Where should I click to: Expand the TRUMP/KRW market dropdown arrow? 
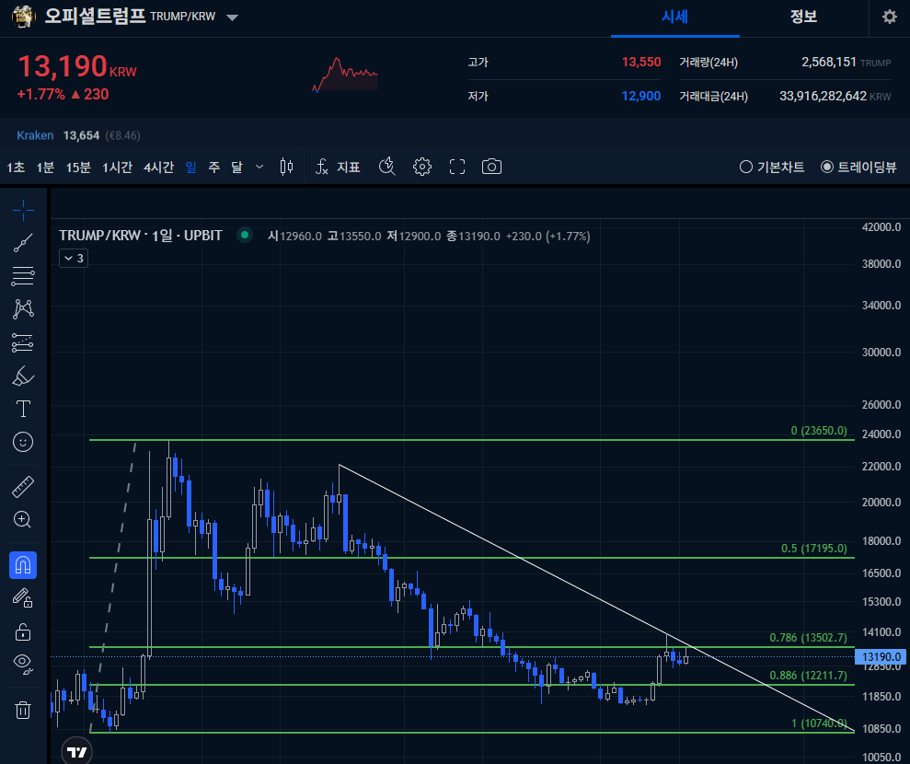pyautogui.click(x=232, y=17)
